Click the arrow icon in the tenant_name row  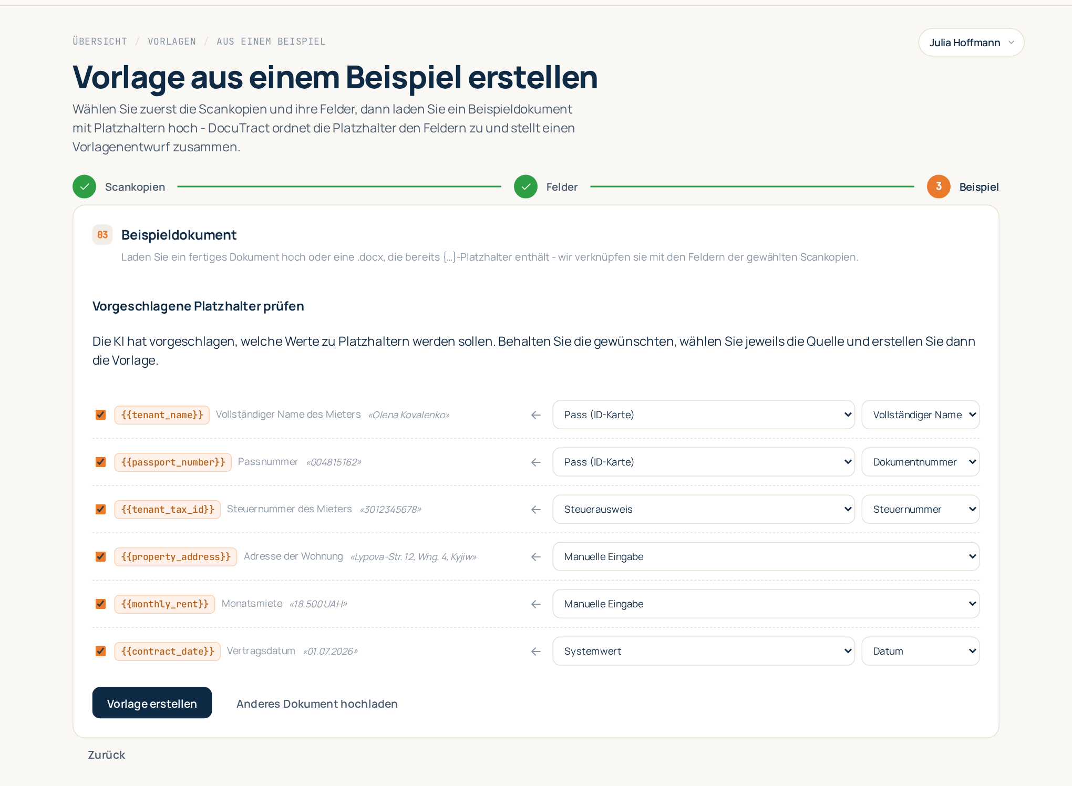[x=536, y=415]
